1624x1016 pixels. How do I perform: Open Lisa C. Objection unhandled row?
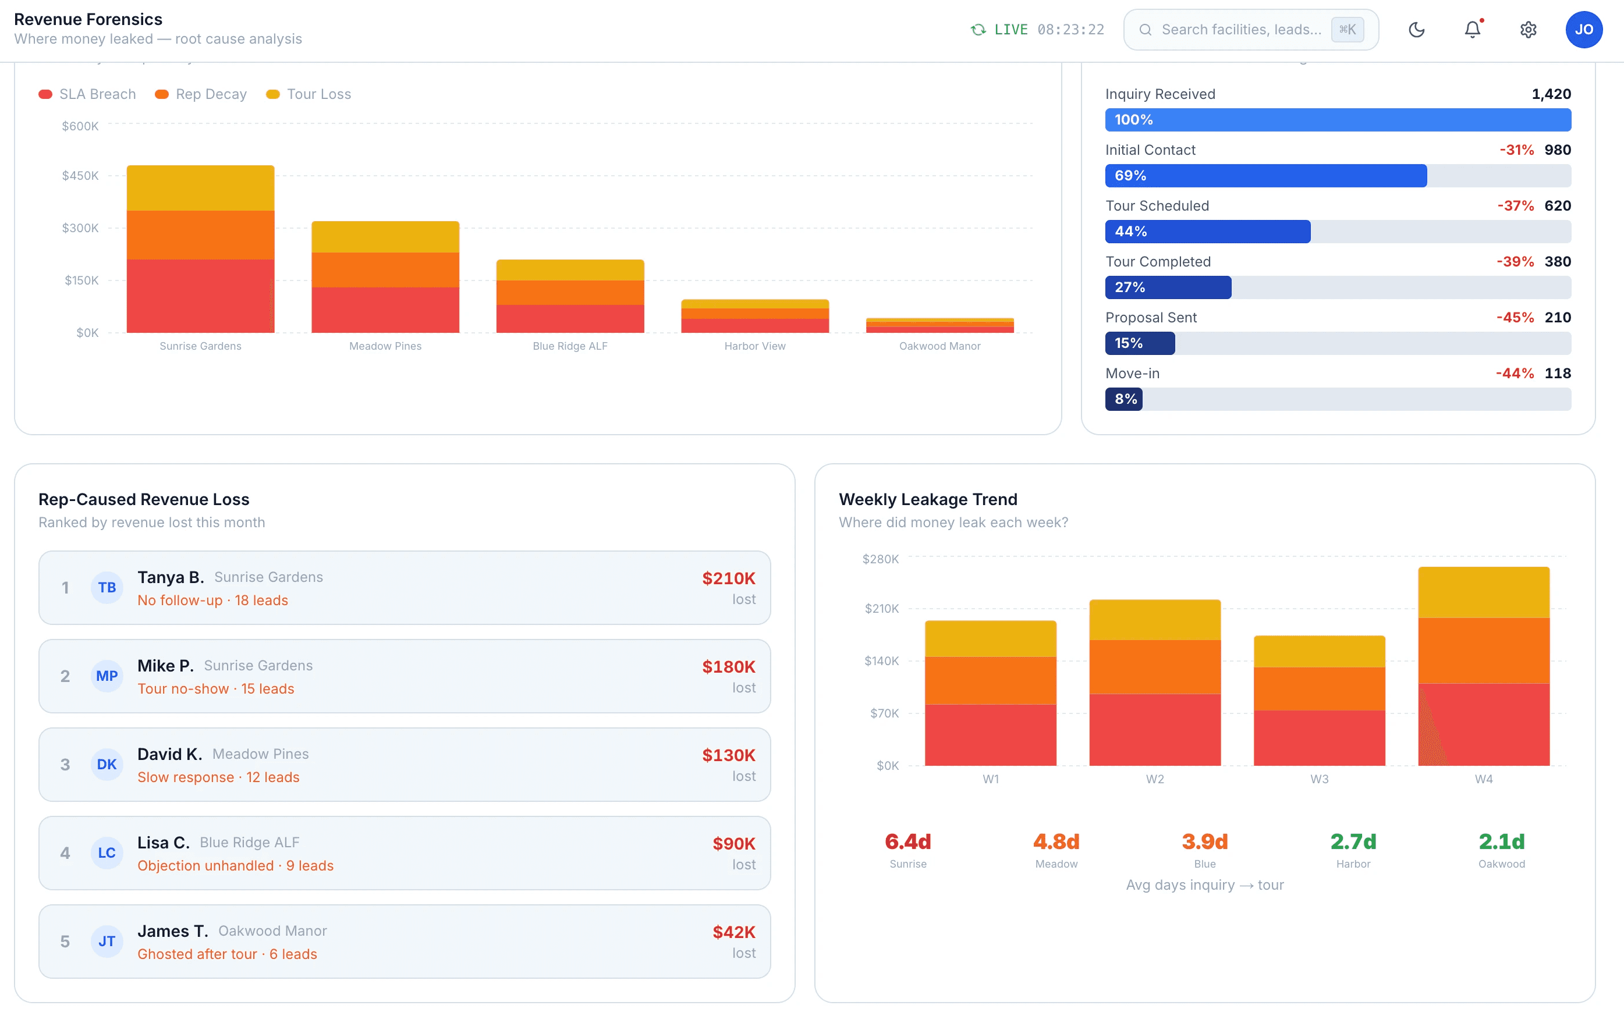click(404, 852)
